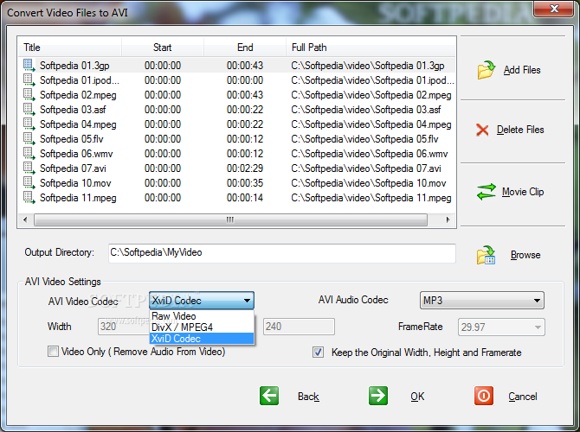
Task: Click the green arrows Movie Clip icon
Action: (486, 192)
